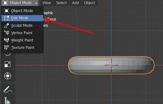Choose Object Mode entry in the list
Screen dimensions: 163x104
[22, 11]
